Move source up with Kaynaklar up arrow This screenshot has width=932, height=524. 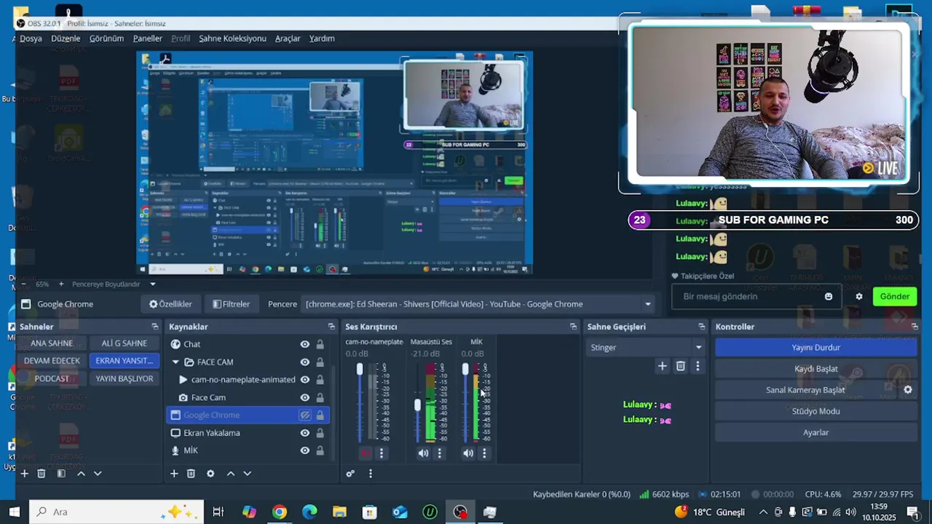click(x=231, y=473)
